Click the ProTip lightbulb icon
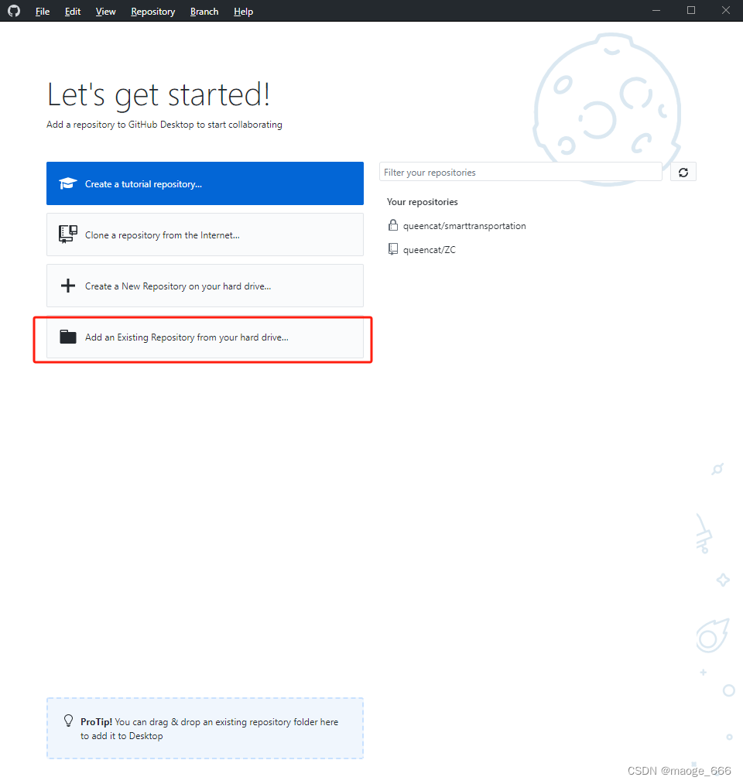Viewport: 743px width, 784px height. click(69, 721)
